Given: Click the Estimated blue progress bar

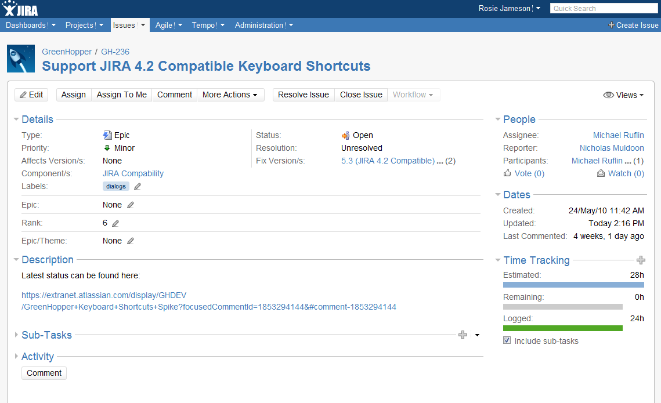Looking at the screenshot, I should point(573,285).
